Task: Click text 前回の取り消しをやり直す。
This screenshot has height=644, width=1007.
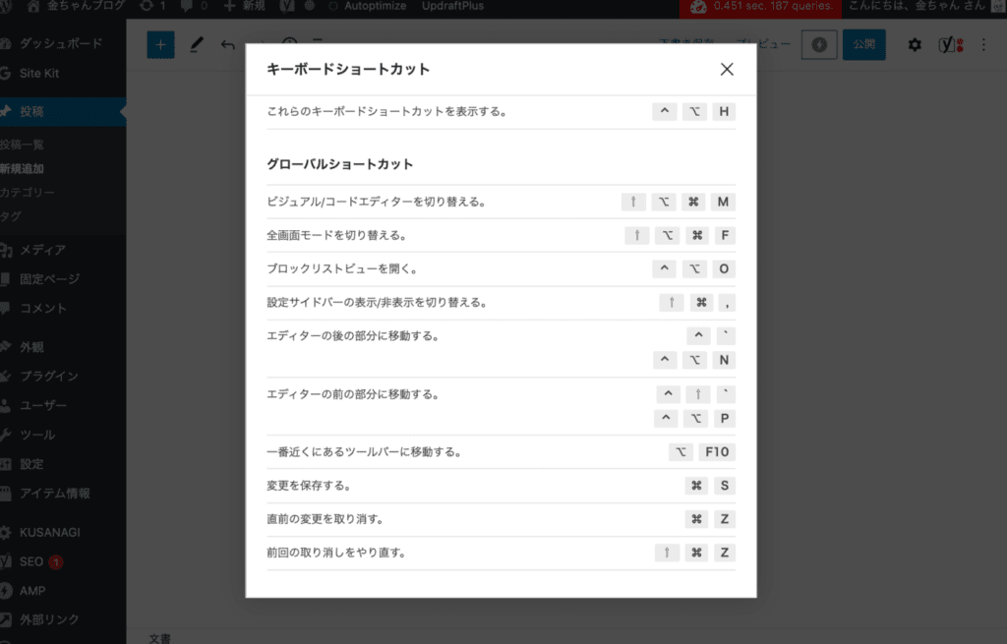Action: click(x=336, y=553)
